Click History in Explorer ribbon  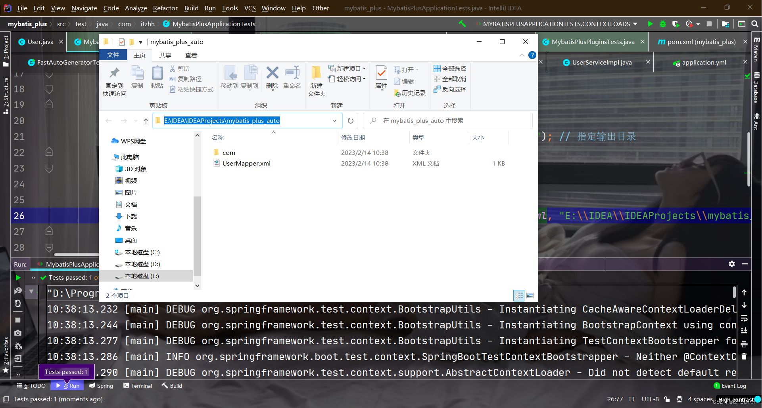[410, 93]
